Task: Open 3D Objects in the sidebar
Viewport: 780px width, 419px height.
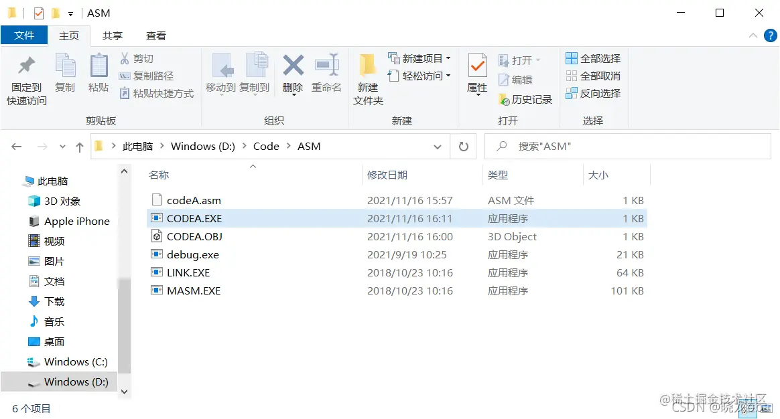Action: [x=55, y=201]
